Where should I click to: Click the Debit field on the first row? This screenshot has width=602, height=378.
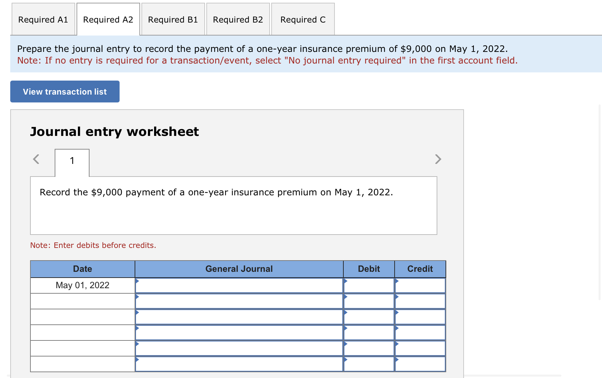(x=368, y=285)
